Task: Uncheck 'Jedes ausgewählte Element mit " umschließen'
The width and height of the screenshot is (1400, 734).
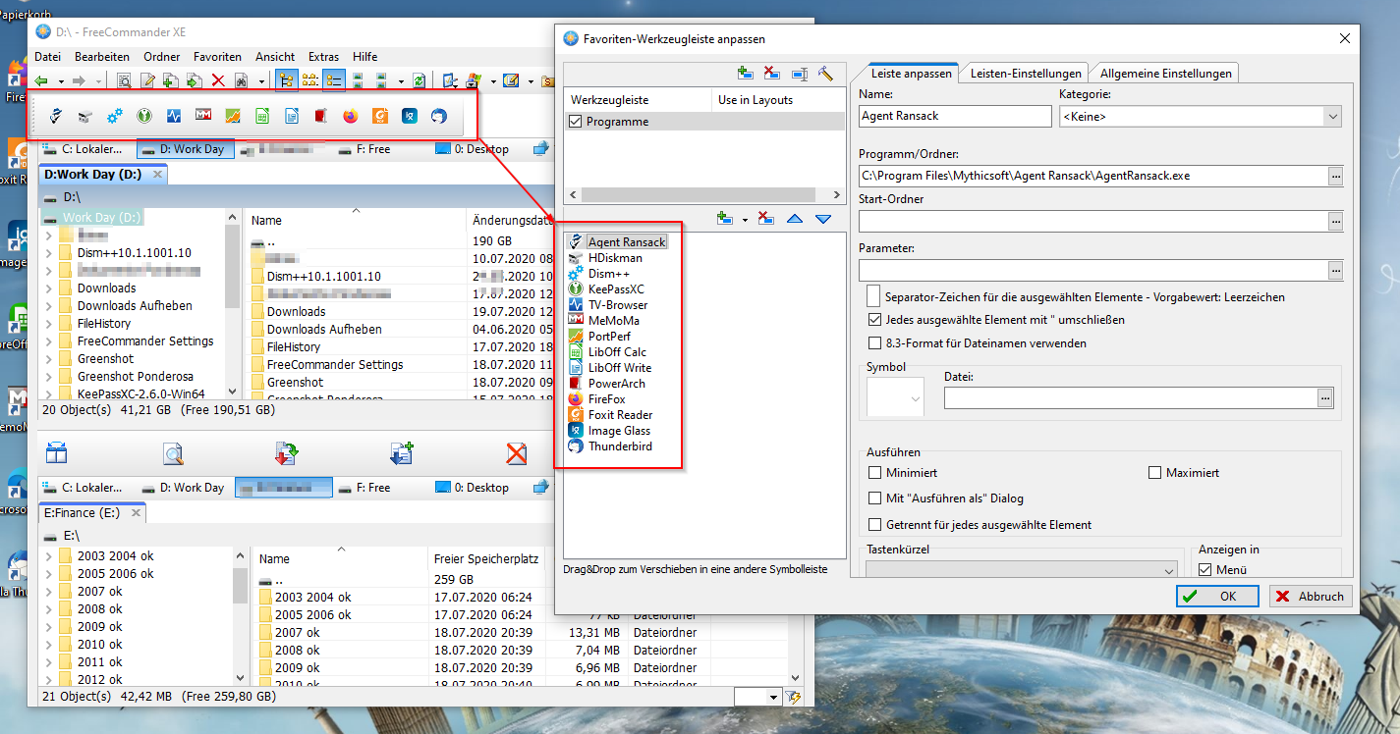Action: click(x=874, y=320)
